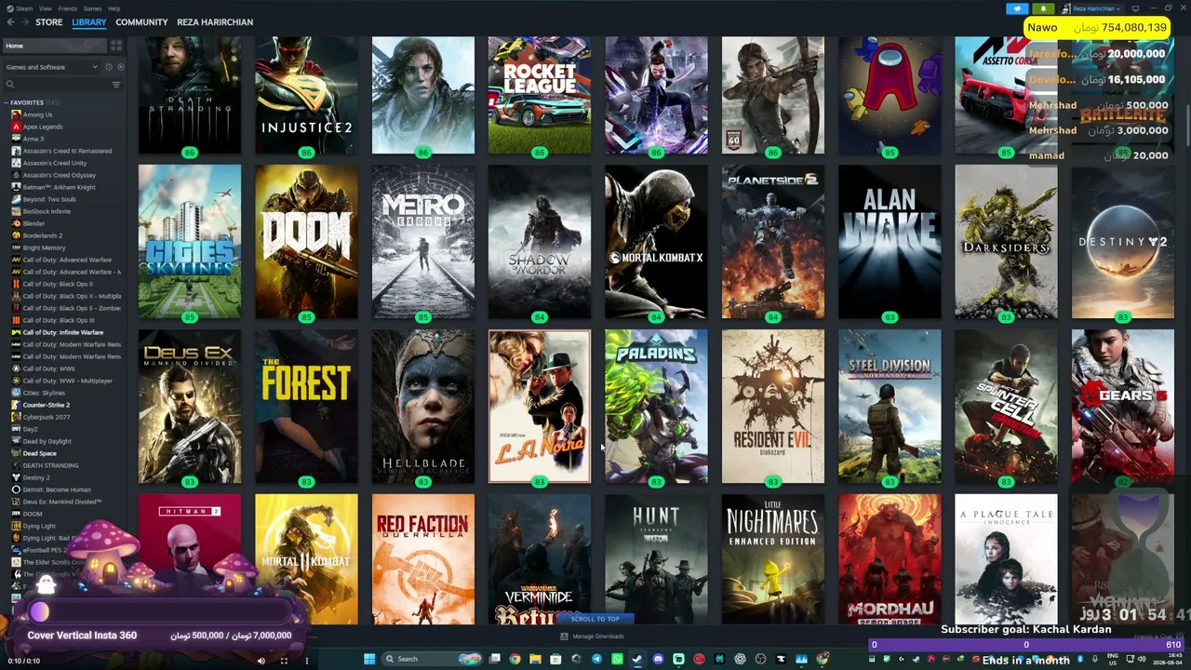Open the Red Faction Guerrilla cover
This screenshot has width=1191, height=670.
[x=423, y=559]
